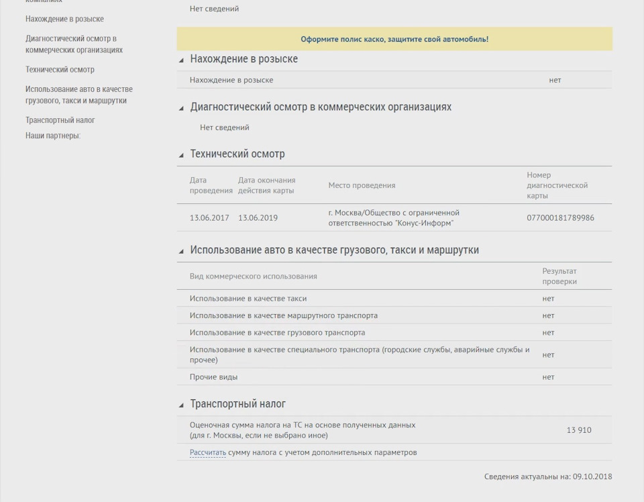Click the Вид коммерческого использования header
Screen dimensions: 644x502
254,276
